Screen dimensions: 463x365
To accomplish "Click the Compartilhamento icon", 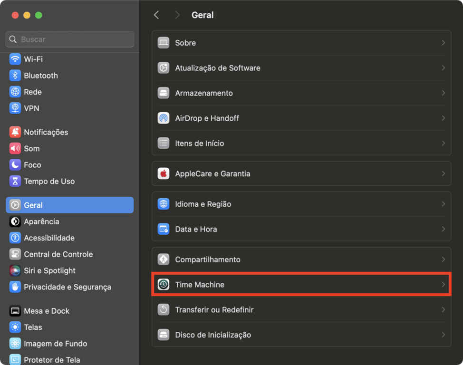I will (164, 259).
